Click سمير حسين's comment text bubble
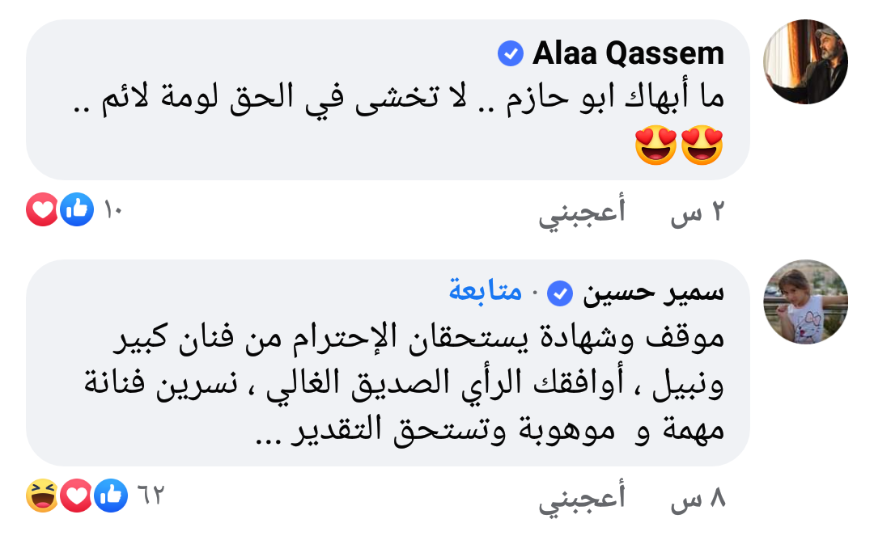 pyautogui.click(x=388, y=363)
